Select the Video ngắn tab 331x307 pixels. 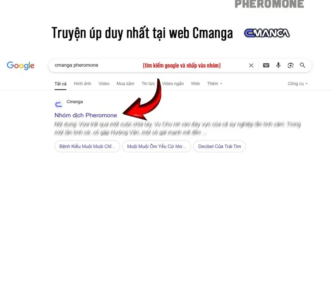pyautogui.click(x=173, y=84)
